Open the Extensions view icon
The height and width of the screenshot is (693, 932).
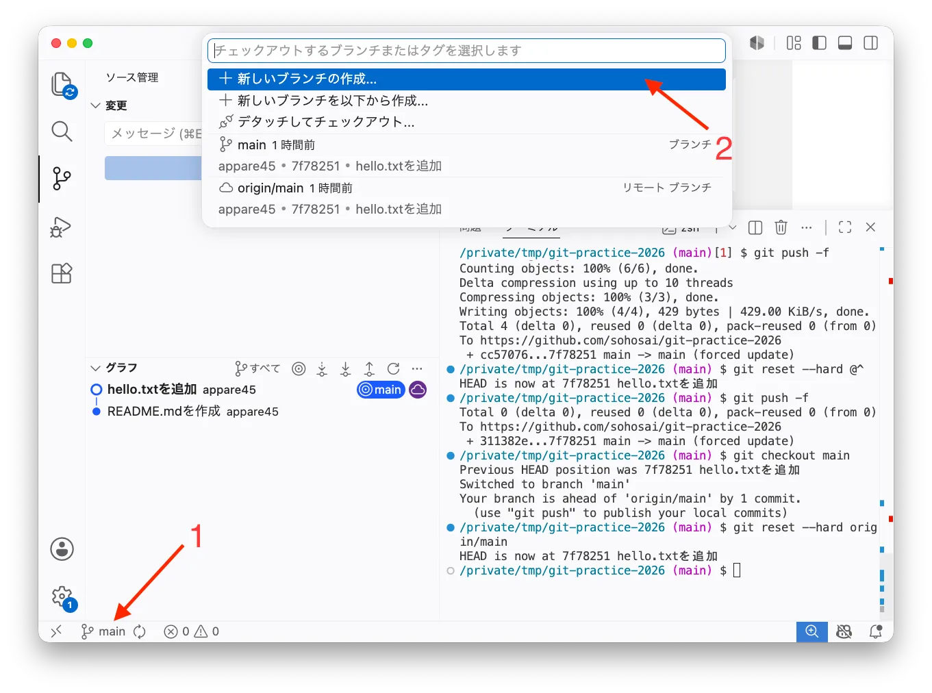(62, 273)
